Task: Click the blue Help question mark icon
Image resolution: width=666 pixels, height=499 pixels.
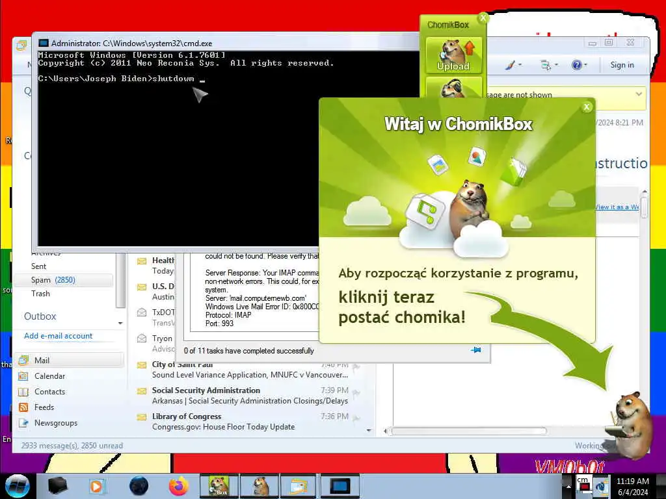Action: click(576, 65)
